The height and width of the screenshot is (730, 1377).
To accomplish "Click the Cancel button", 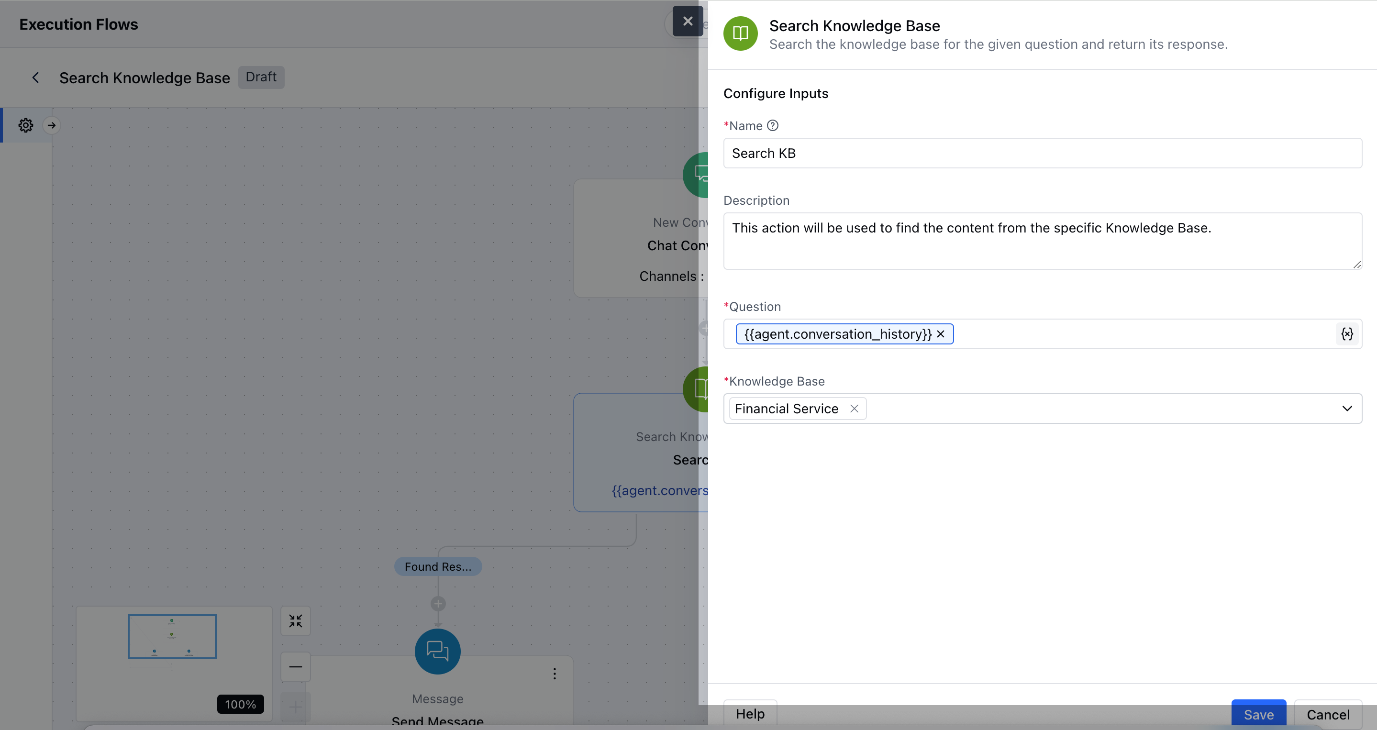I will click(1328, 715).
